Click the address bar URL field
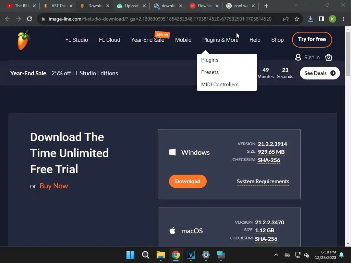Viewport: 351px width, 263px height. [x=160, y=19]
